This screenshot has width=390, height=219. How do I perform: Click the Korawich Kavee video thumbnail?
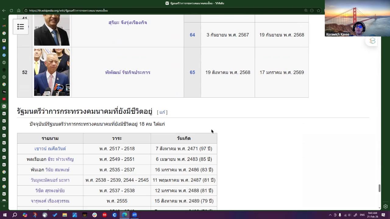(x=357, y=18)
